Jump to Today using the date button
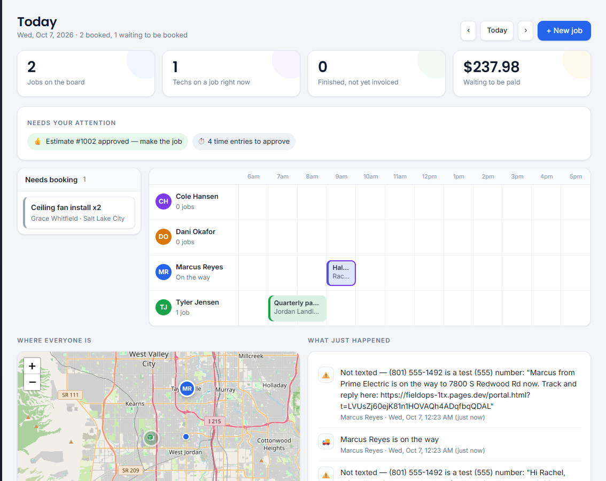This screenshot has width=606, height=481. coord(497,30)
